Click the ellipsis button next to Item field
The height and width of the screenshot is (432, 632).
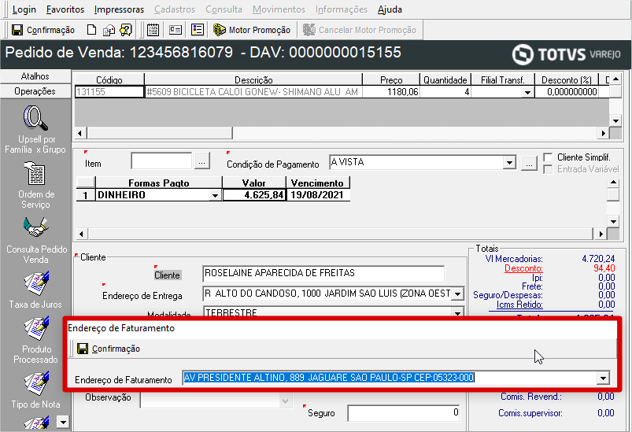202,161
